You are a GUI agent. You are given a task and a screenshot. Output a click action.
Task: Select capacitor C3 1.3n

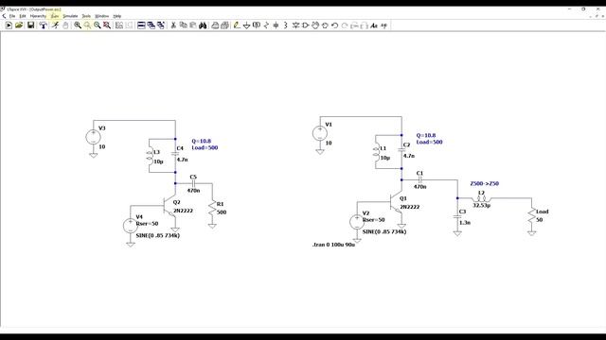pos(457,217)
